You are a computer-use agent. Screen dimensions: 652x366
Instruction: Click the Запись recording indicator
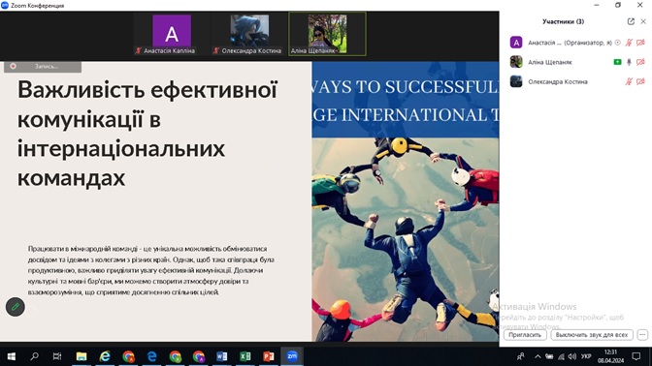point(43,67)
